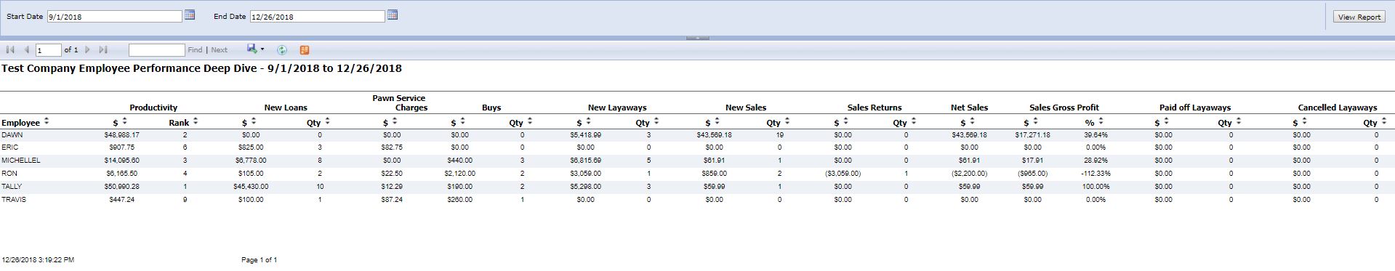Click the report title heading text
This screenshot has height=271, width=1395.
pos(201,68)
